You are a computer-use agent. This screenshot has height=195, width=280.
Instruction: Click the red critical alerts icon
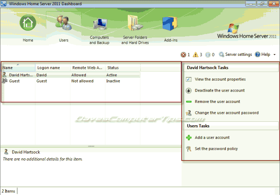[x=183, y=55]
